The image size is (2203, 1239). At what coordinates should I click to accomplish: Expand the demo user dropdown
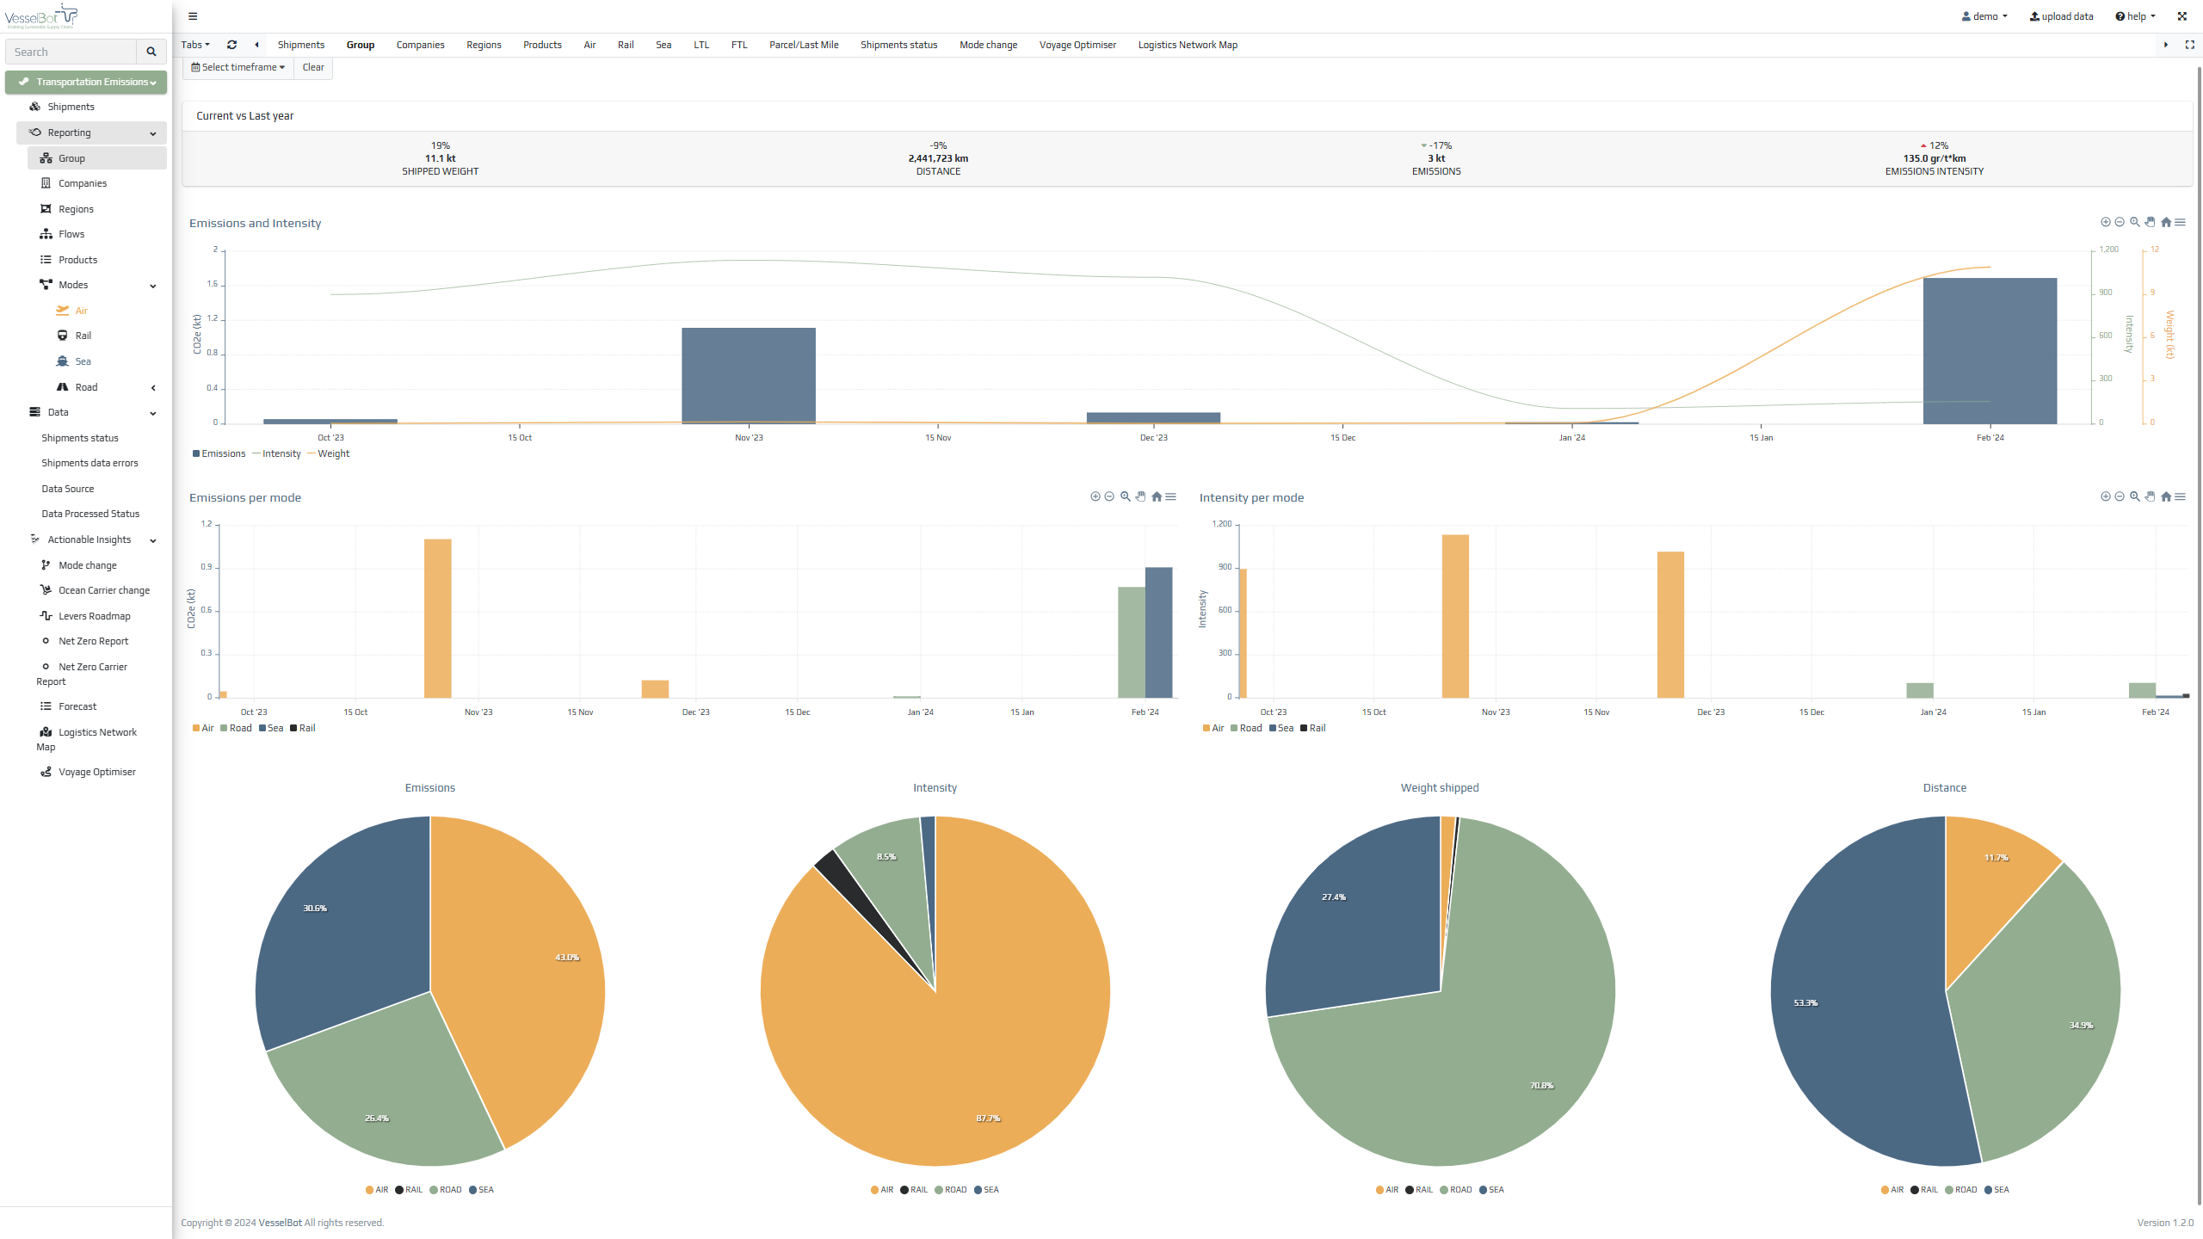(x=1984, y=16)
